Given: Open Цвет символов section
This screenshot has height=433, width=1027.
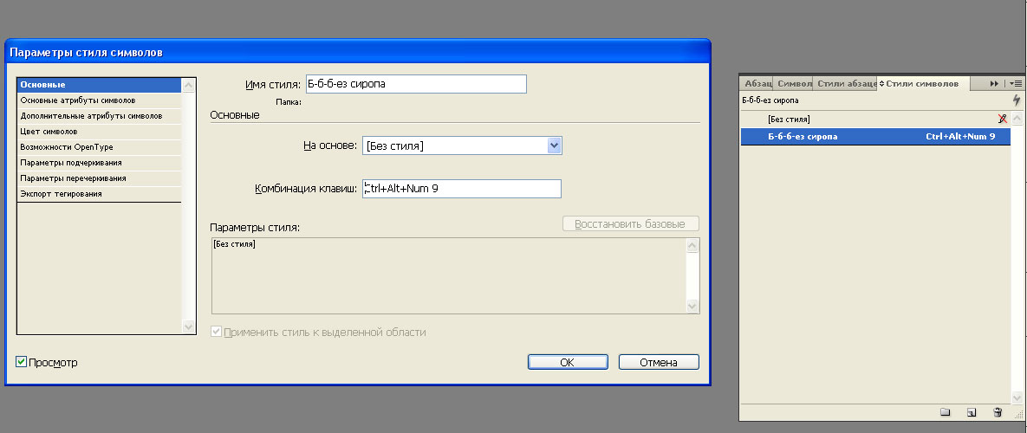Looking at the screenshot, I should [x=99, y=132].
